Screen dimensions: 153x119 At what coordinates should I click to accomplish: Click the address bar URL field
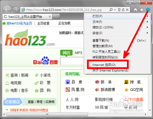[64, 10]
